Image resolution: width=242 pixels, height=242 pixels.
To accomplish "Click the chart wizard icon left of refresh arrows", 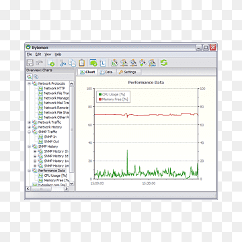I will [x=152, y=63].
